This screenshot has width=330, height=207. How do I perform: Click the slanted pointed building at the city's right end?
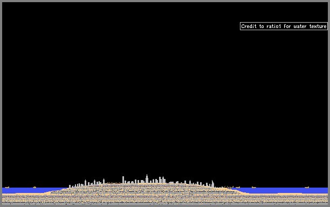(x=213, y=184)
